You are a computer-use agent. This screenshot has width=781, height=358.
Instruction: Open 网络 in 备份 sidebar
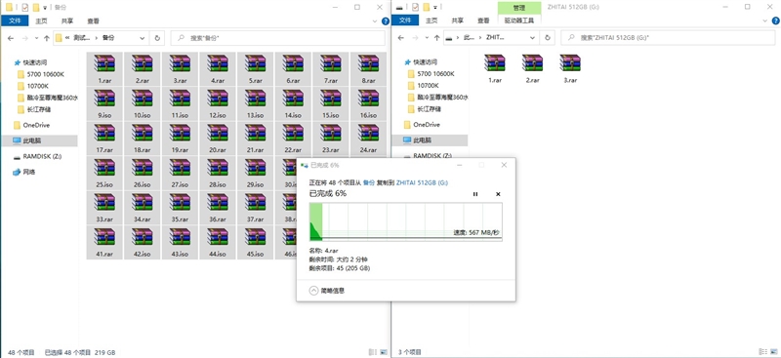(x=23, y=172)
